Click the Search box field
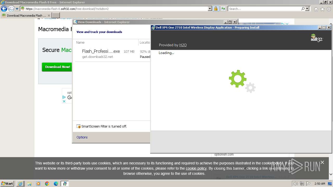333x187 pixels. 264,9
